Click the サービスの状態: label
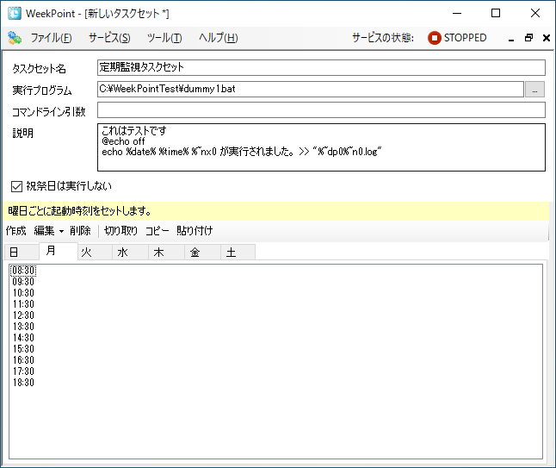 coord(383,38)
